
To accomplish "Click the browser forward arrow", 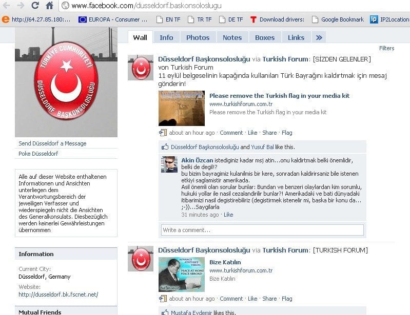I will point(21,5).
